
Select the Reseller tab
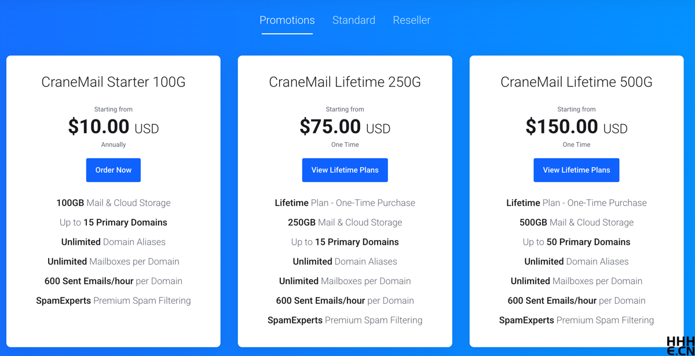coord(411,20)
